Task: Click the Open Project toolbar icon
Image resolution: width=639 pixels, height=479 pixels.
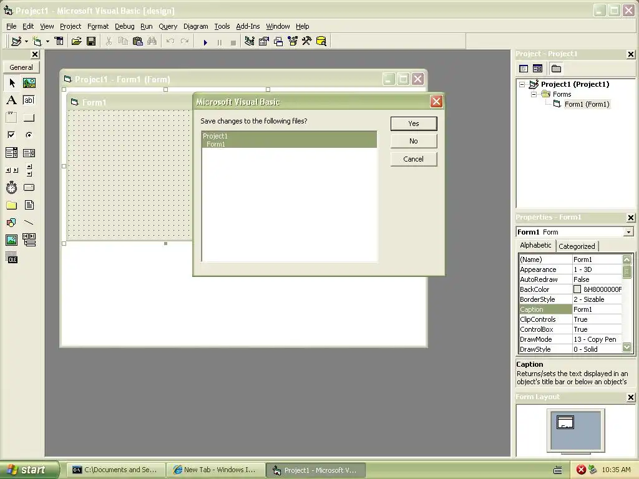Action: 76,41
